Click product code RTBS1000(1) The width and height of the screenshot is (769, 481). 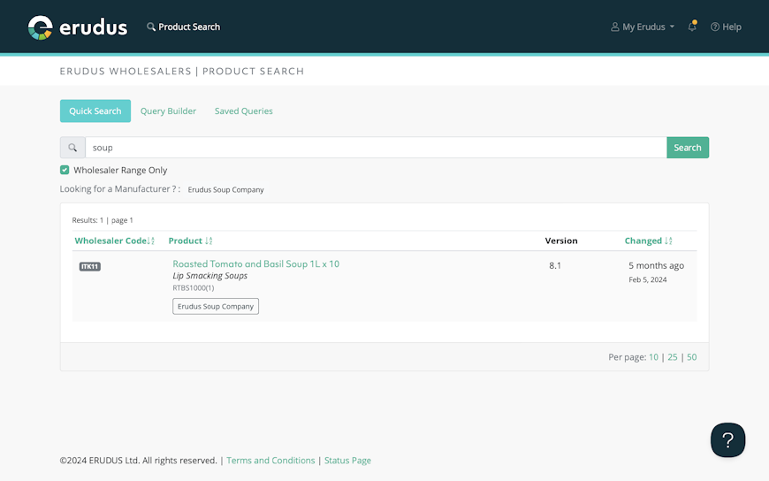coord(194,288)
